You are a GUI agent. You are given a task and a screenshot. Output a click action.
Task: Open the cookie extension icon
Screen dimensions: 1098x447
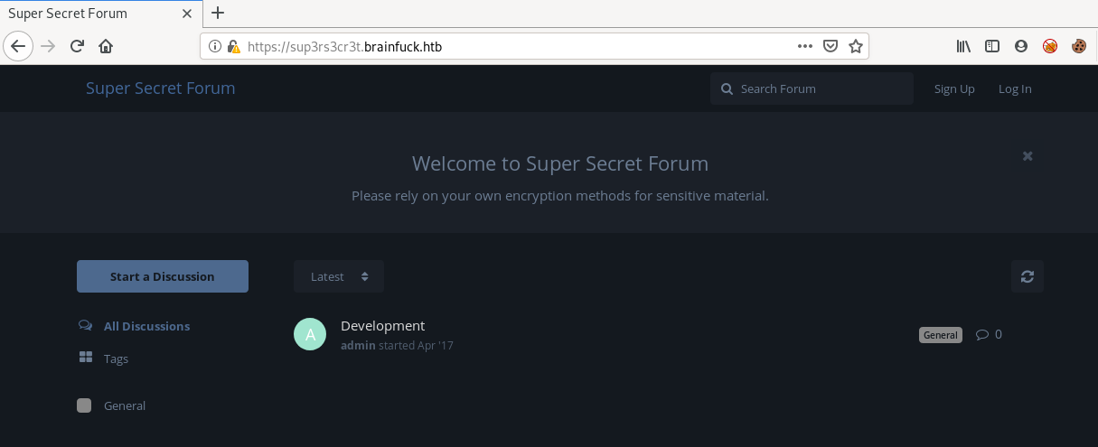(x=1078, y=46)
